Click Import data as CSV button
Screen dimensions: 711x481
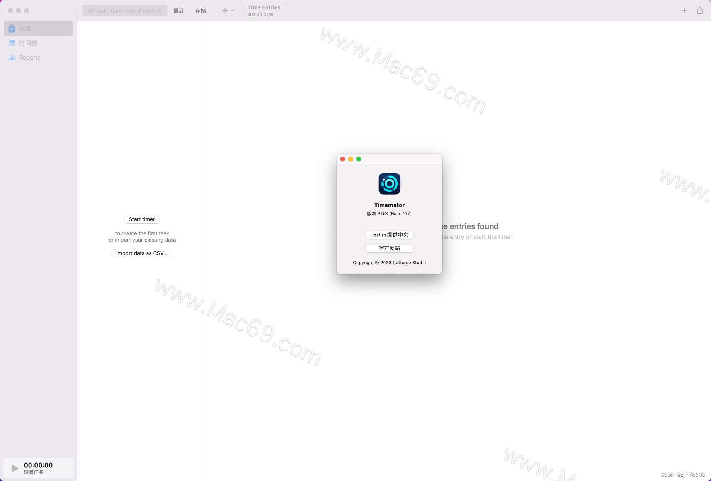pos(142,253)
